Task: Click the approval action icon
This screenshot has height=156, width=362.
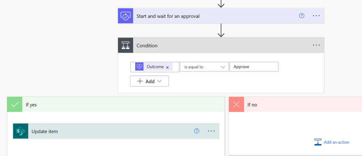Action: 125,16
